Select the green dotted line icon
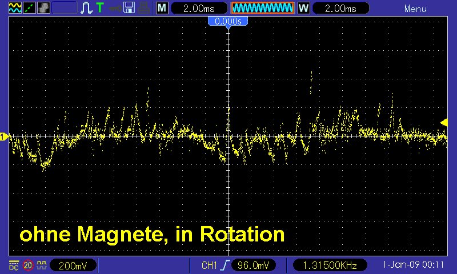This screenshot has width=457, height=274. click(29, 8)
